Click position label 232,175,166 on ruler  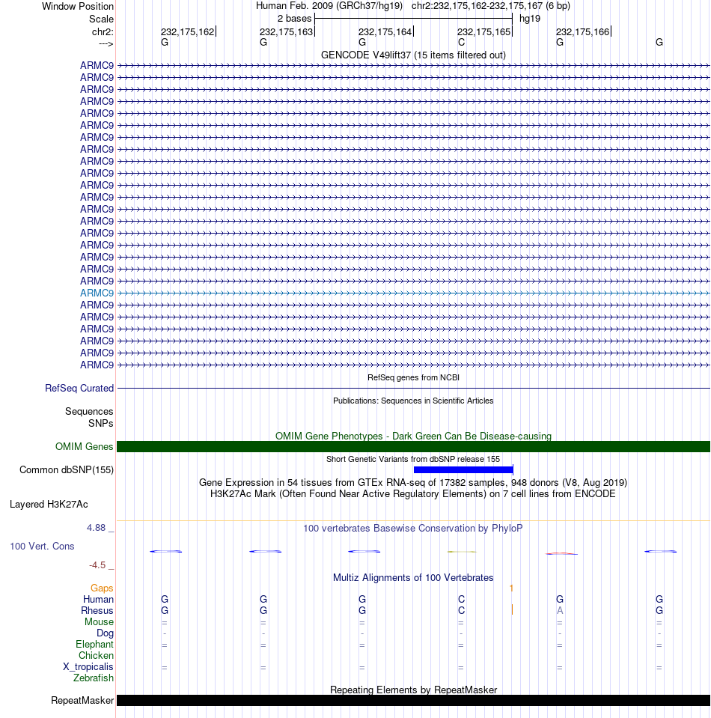(x=583, y=31)
